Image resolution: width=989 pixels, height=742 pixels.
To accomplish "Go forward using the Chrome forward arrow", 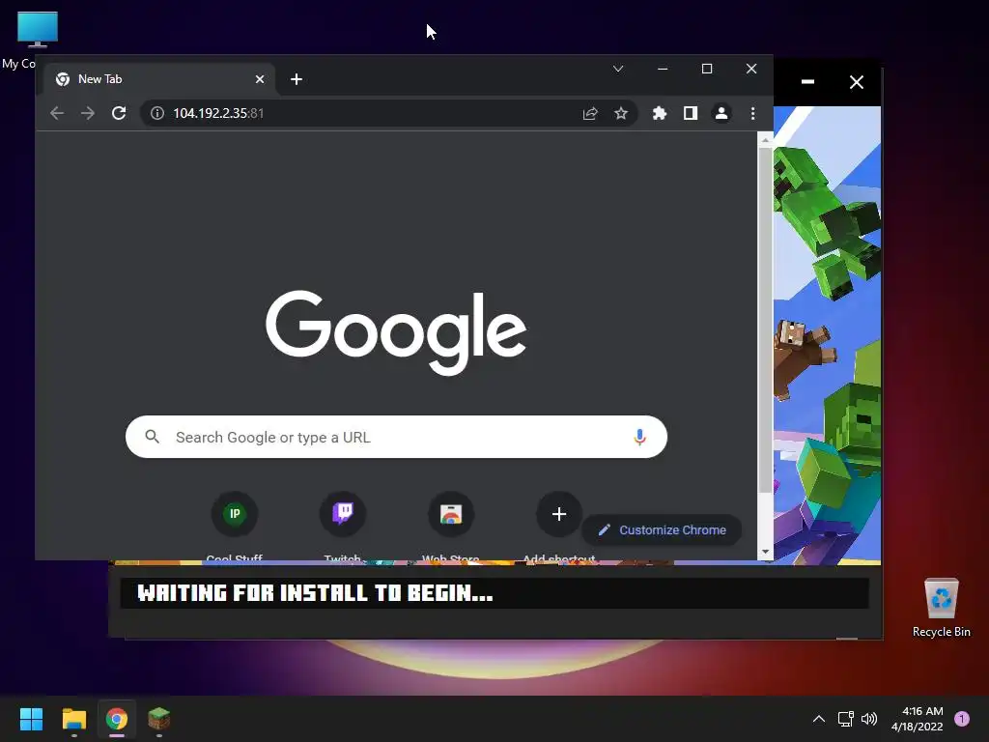I will [x=88, y=113].
